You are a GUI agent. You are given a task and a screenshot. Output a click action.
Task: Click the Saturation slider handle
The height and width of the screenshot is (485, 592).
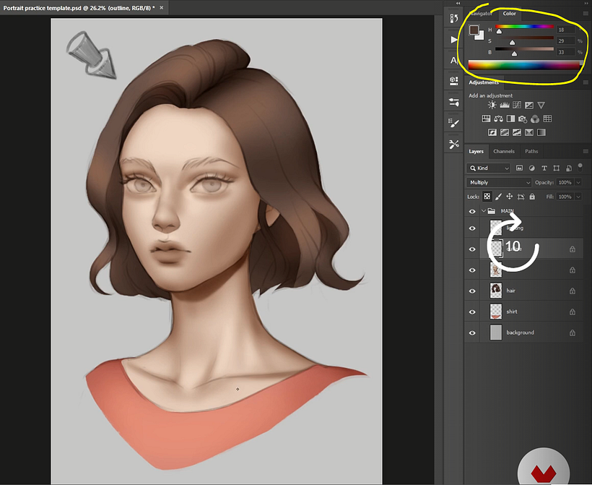tap(512, 43)
